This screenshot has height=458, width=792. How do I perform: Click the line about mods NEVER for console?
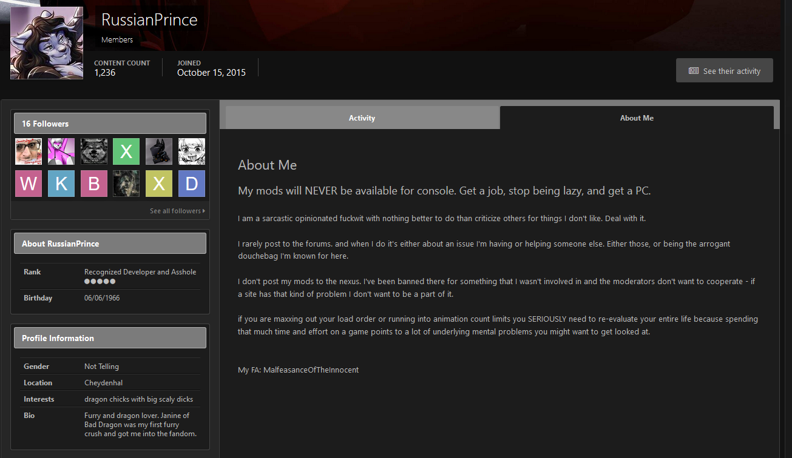444,191
